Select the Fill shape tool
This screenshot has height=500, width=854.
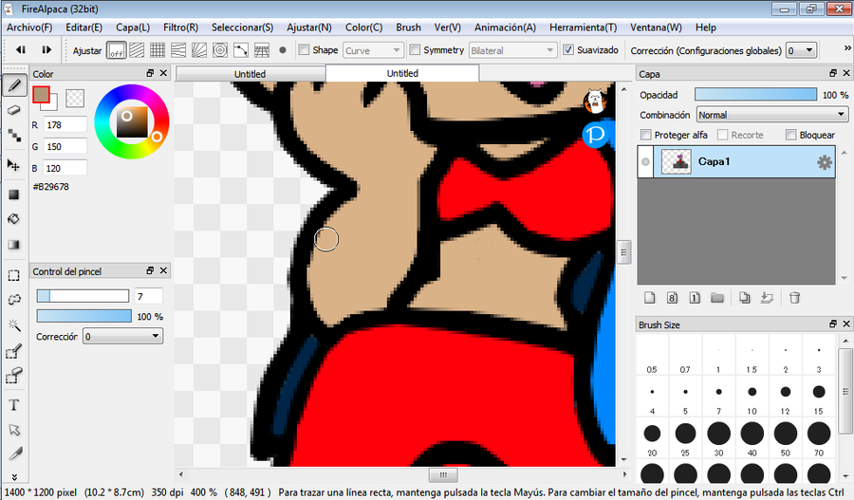click(14, 194)
